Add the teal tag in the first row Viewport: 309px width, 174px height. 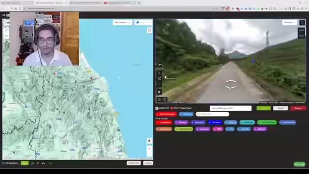tap(247, 122)
